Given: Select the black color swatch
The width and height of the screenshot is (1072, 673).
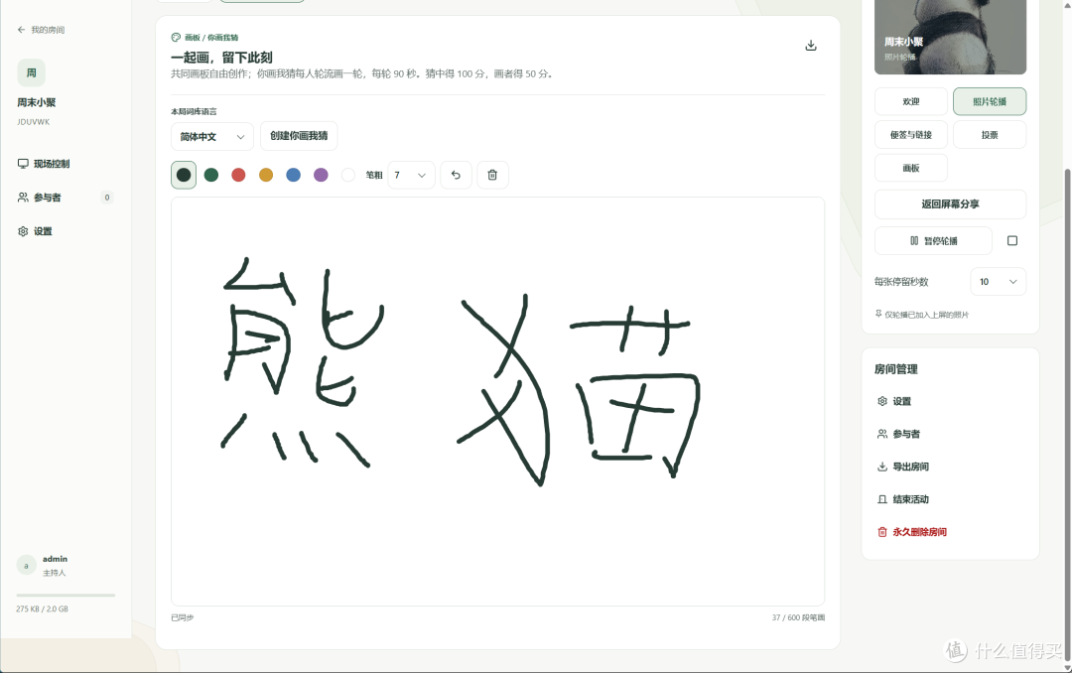Looking at the screenshot, I should (184, 175).
